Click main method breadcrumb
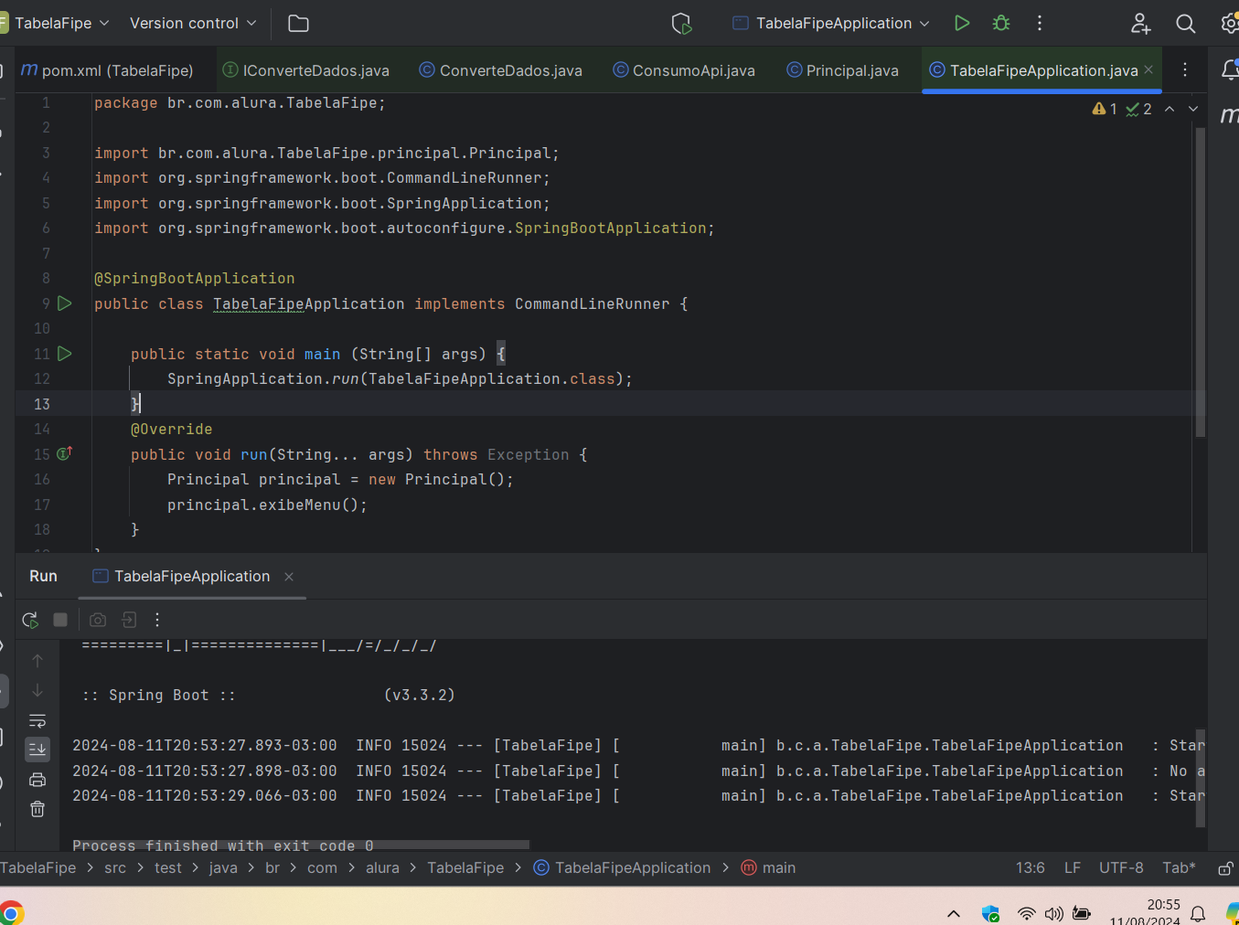Viewport: 1239px width, 925px height. point(768,868)
